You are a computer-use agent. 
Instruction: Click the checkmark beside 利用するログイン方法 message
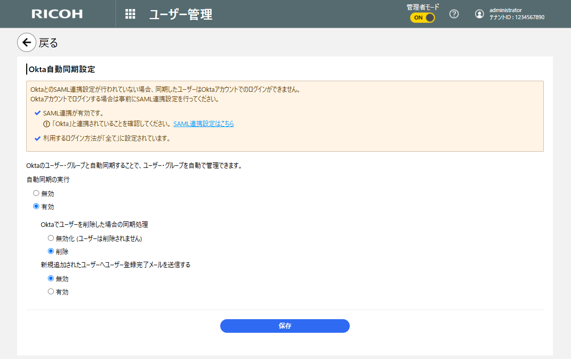coord(37,139)
